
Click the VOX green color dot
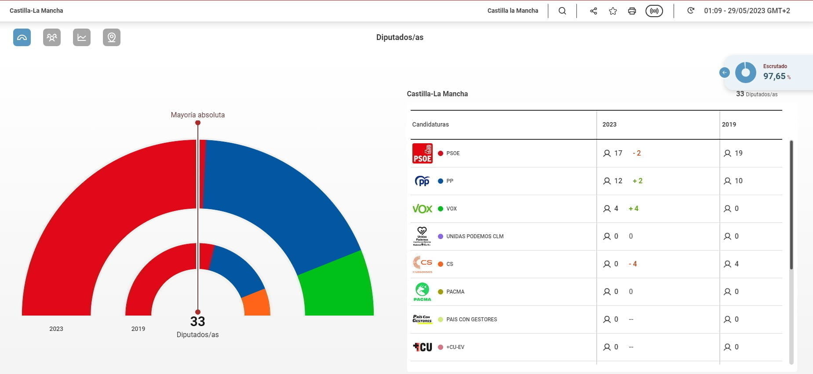441,209
